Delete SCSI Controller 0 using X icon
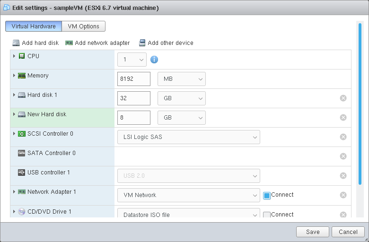 click(343, 137)
